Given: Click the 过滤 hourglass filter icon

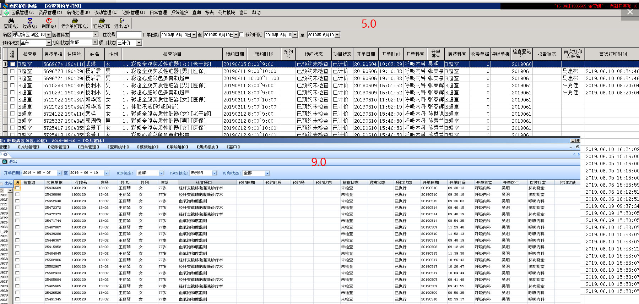Looking at the screenshot, I should (x=30, y=21).
